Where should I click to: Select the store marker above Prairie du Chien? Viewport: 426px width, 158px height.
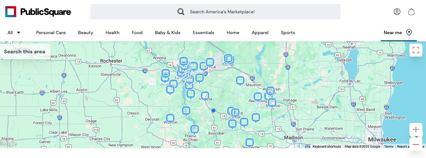click(195, 130)
